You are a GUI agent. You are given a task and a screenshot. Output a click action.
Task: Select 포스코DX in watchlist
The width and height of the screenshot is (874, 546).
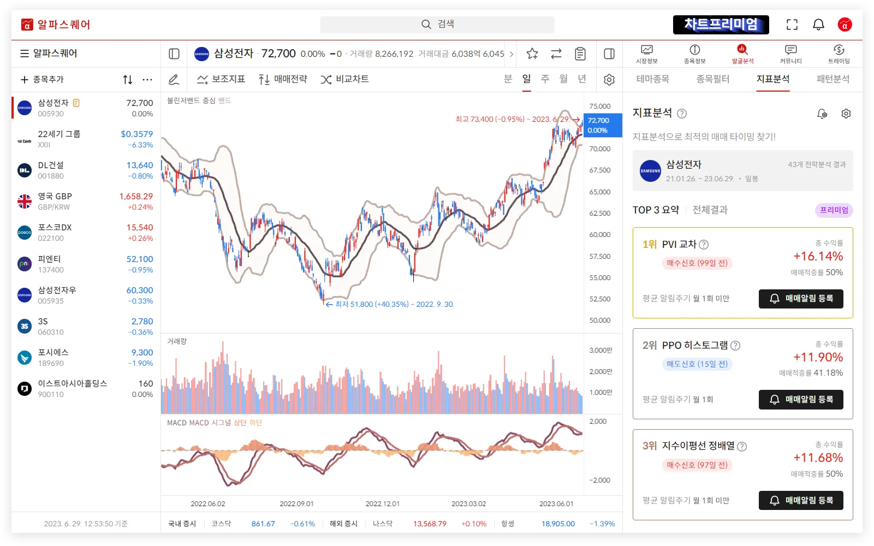tap(86, 233)
